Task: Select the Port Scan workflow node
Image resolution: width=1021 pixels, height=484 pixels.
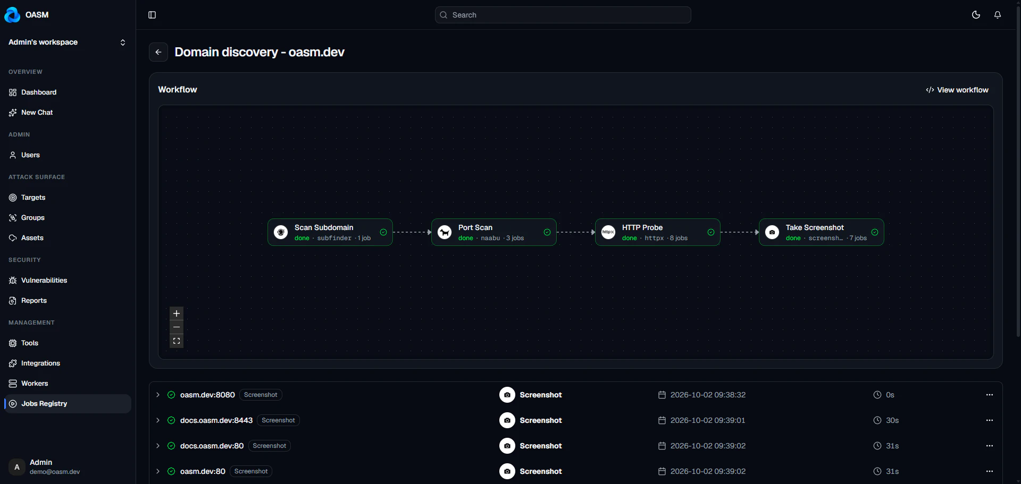Action: (494, 232)
